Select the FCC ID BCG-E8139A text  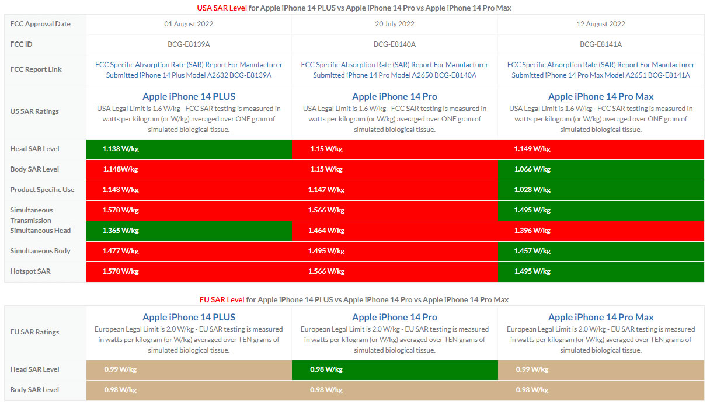(x=189, y=44)
